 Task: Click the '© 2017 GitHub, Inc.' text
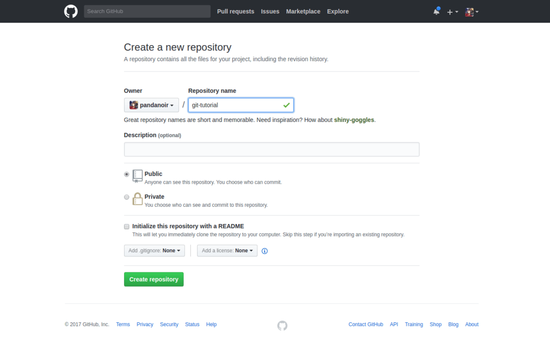87,324
